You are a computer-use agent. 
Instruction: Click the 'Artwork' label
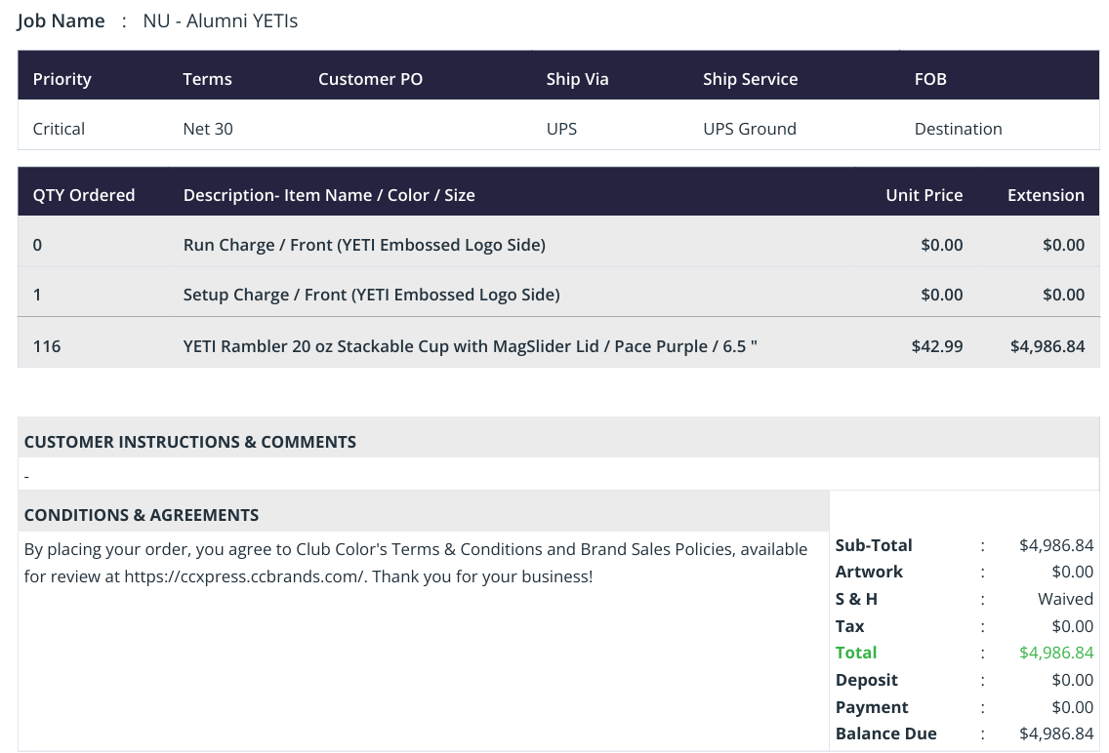pos(869,572)
